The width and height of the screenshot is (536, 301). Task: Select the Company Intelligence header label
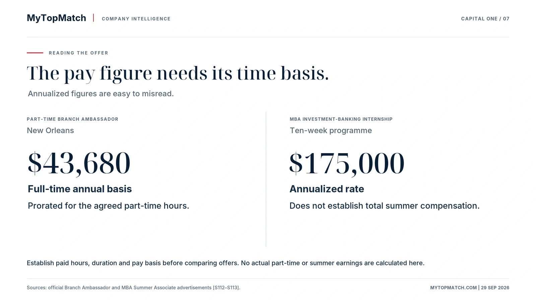(136, 19)
